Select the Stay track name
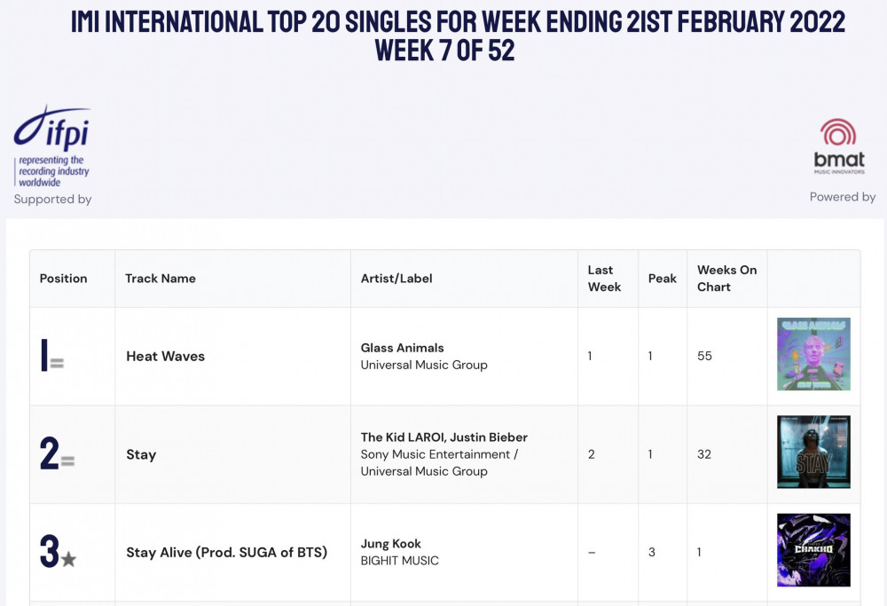Viewport: 887px width, 606px height. click(x=141, y=455)
